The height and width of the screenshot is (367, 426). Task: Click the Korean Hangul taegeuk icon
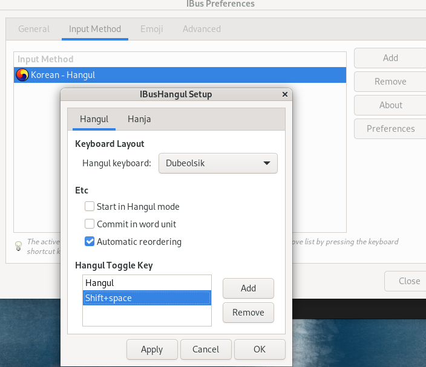coord(22,75)
